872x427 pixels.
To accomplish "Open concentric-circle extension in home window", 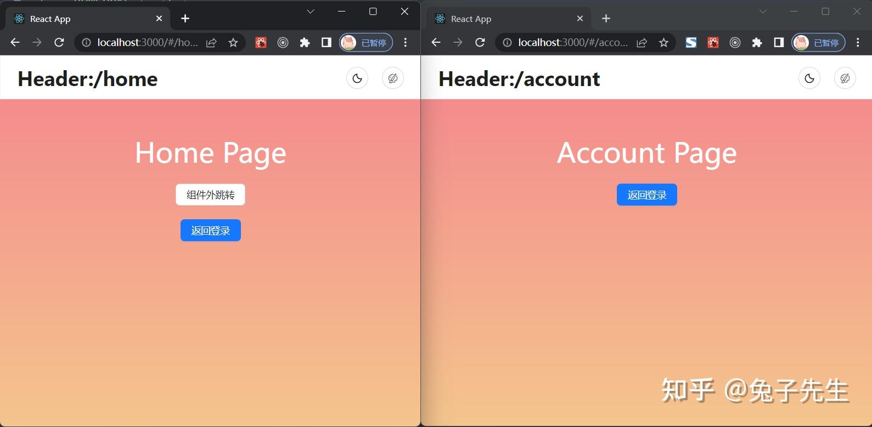I will pos(283,43).
